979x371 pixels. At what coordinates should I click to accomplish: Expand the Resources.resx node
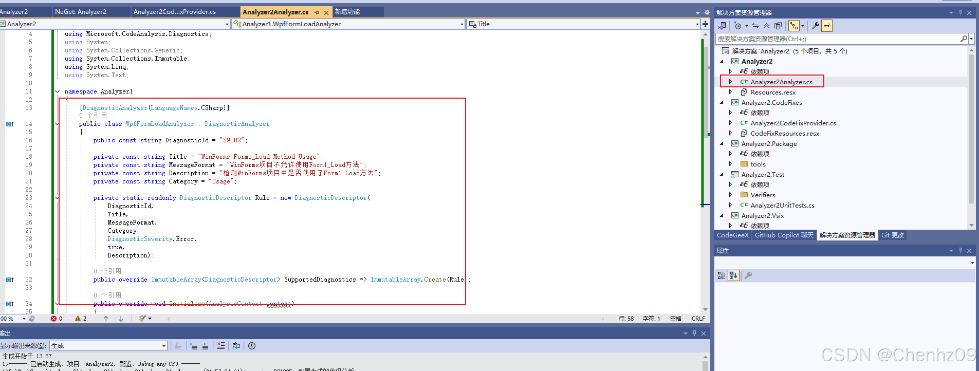click(x=730, y=92)
